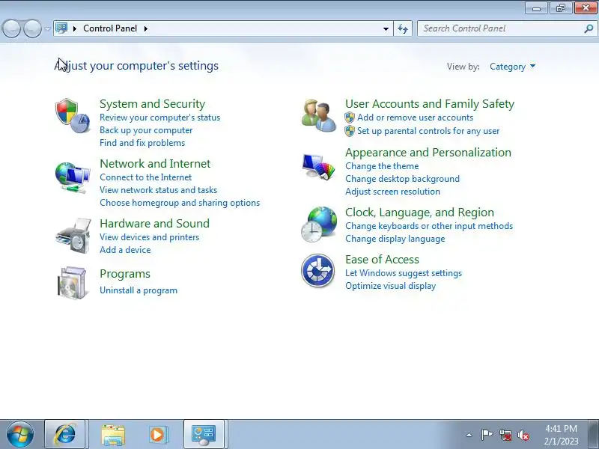Screen dimensions: 599x449
Task: Click Review your computer's status
Action: click(x=159, y=117)
